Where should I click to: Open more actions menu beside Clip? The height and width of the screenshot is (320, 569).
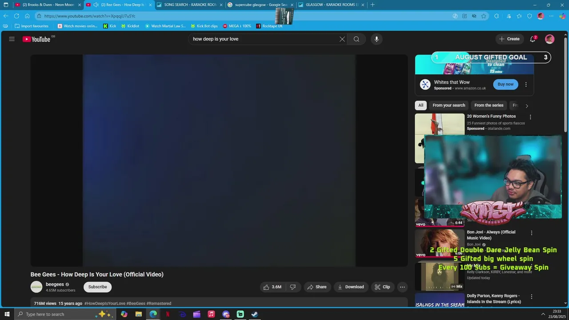pyautogui.click(x=402, y=287)
